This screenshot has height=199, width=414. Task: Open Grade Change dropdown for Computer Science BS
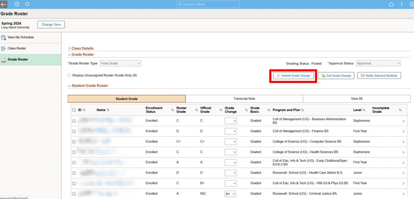pyautogui.click(x=231, y=142)
